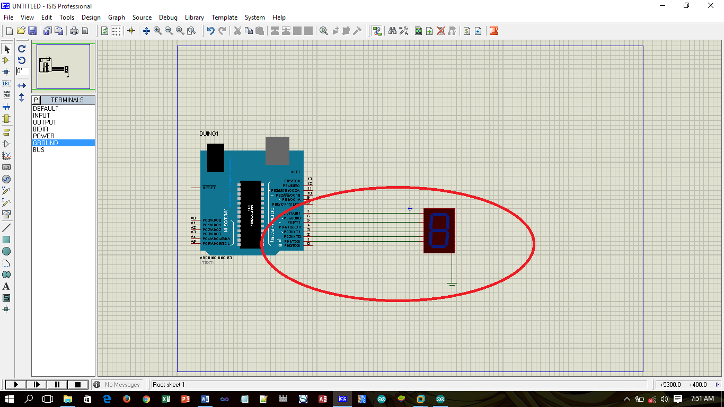Screen dimensions: 724x407
Task: Click the Open Design folder icon
Action: pos(21,31)
